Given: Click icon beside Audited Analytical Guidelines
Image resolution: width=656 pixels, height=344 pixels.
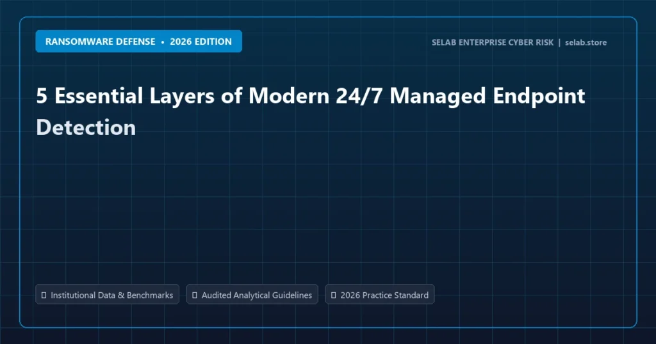Looking at the screenshot, I should tap(195, 295).
